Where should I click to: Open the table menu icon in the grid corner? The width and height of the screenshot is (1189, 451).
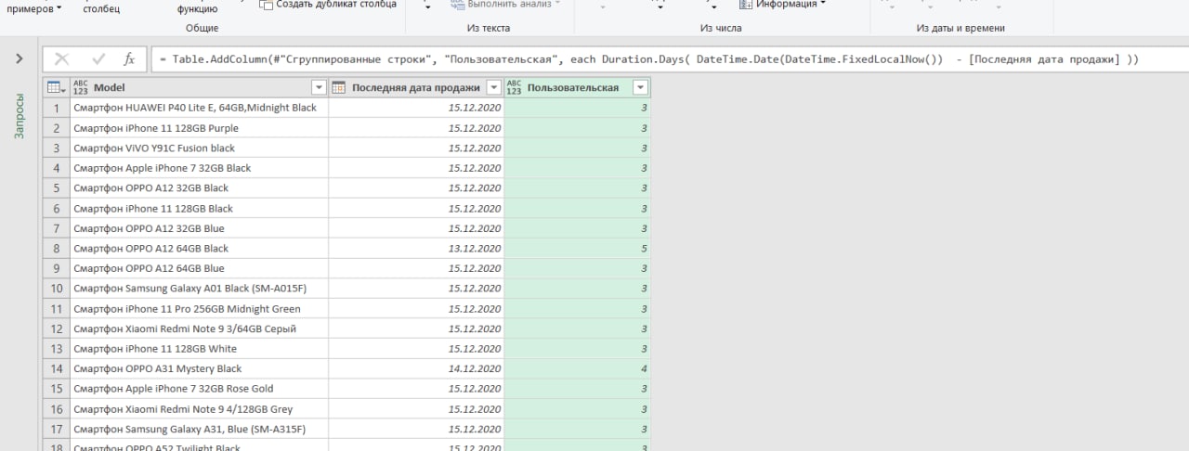[55, 87]
